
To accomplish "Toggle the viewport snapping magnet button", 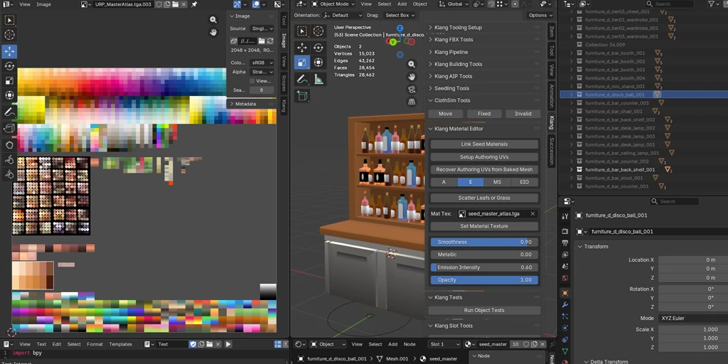I will (x=491, y=4).
